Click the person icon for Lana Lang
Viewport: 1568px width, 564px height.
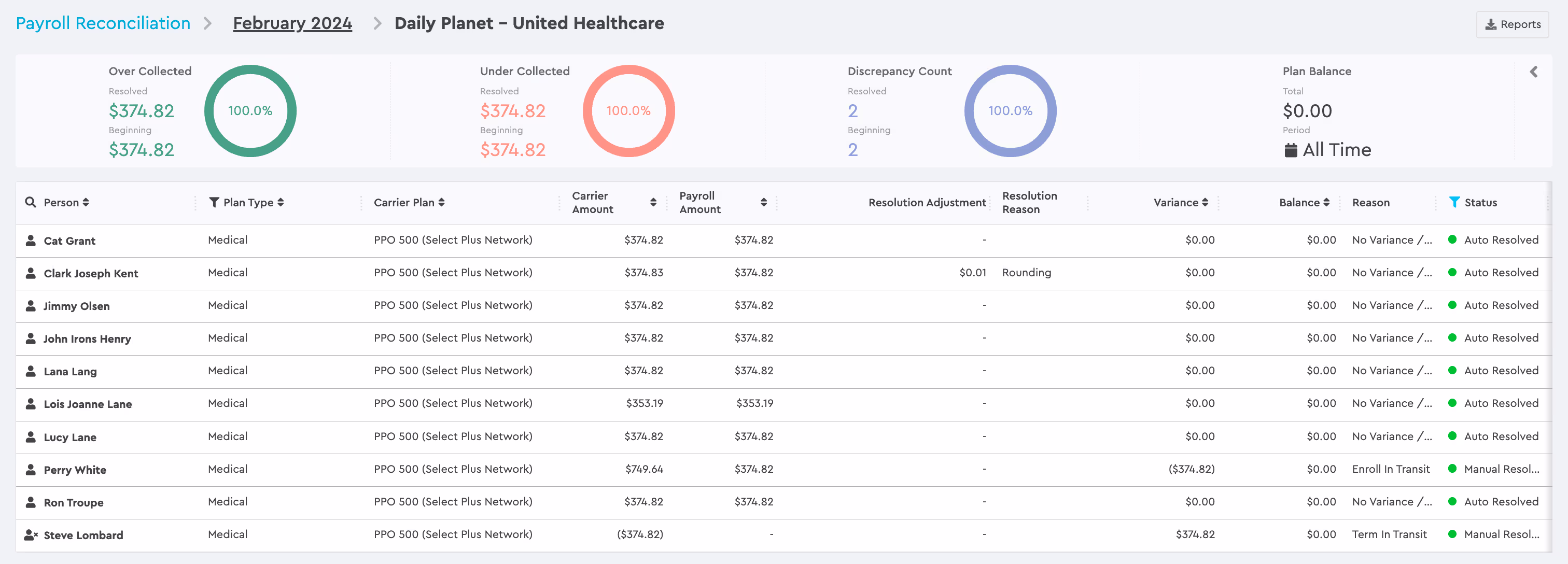31,371
